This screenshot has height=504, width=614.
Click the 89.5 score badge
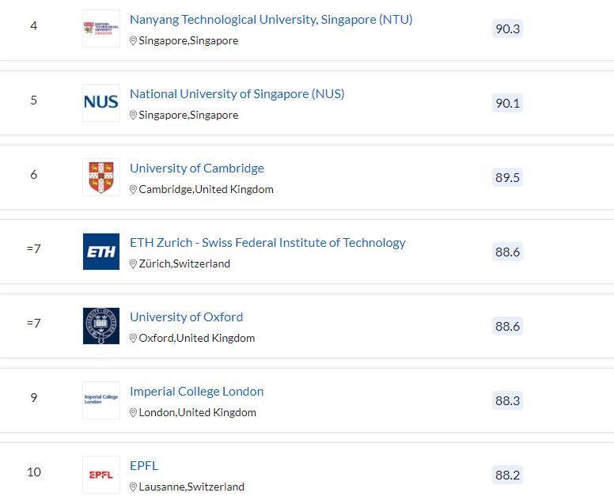click(x=507, y=178)
